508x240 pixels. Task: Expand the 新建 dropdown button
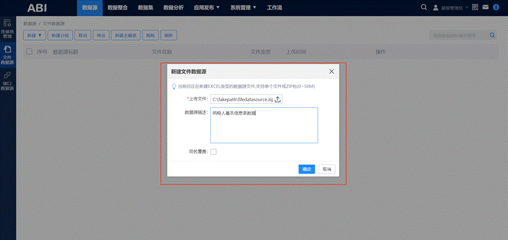(34, 35)
